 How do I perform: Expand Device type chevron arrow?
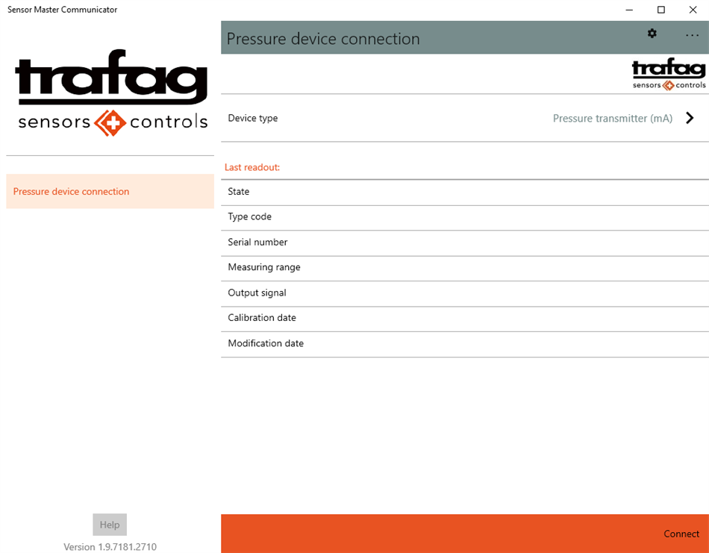690,118
